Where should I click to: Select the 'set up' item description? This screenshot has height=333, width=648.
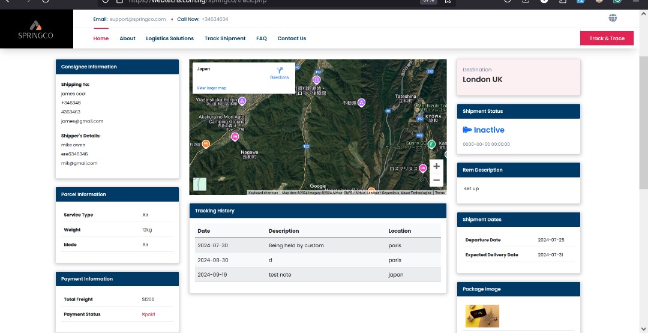[472, 188]
